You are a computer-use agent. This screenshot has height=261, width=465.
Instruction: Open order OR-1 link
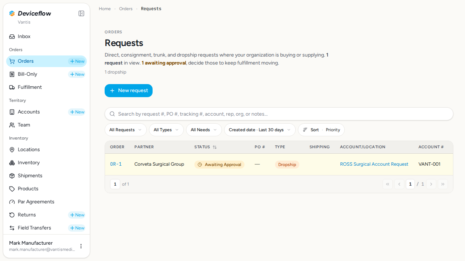116,164
